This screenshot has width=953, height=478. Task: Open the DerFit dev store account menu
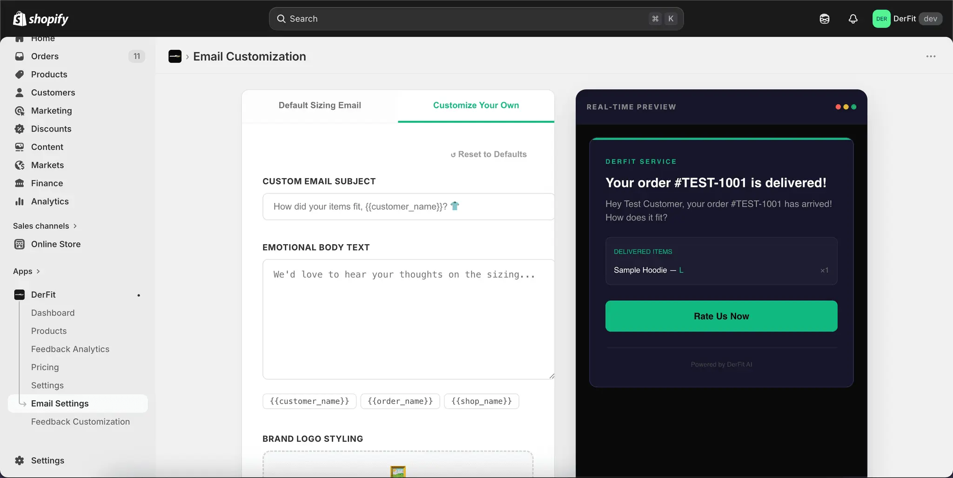pos(907,19)
